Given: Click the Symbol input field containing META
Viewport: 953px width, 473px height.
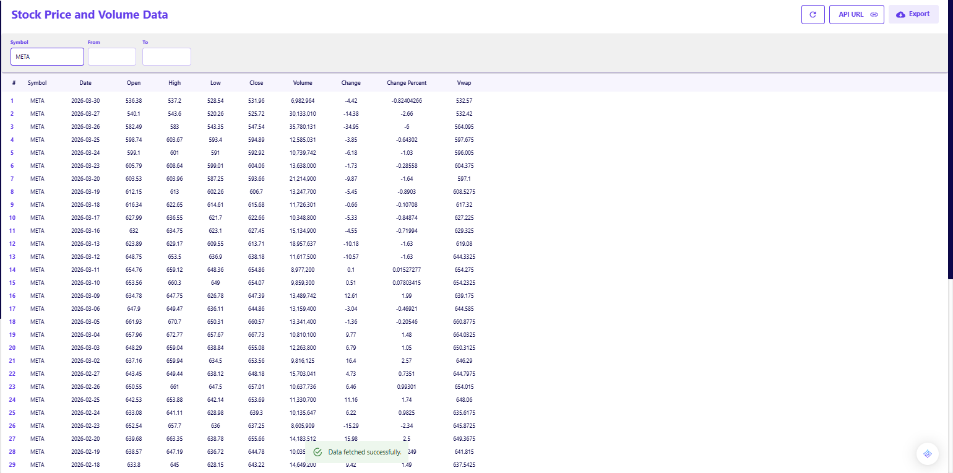Looking at the screenshot, I should [x=47, y=56].
